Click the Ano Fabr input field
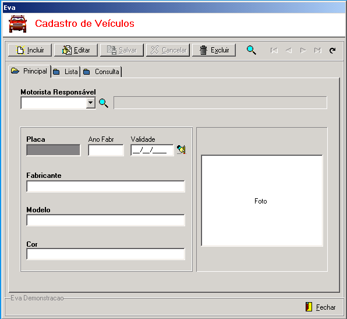 [x=106, y=150]
